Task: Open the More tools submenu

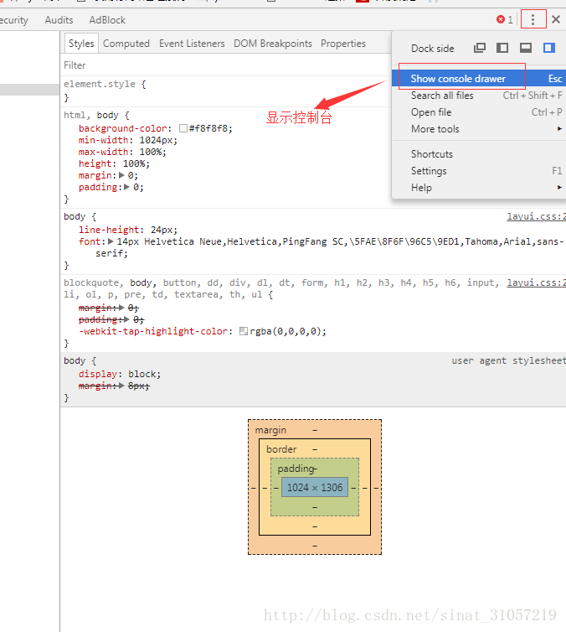Action: (x=479, y=129)
